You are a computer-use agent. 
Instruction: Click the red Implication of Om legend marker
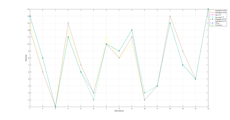pos(212,13)
